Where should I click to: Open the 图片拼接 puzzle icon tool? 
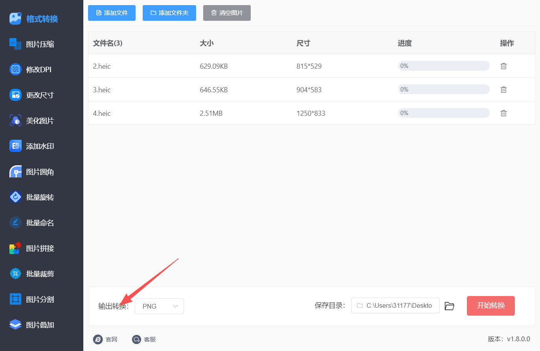15,248
